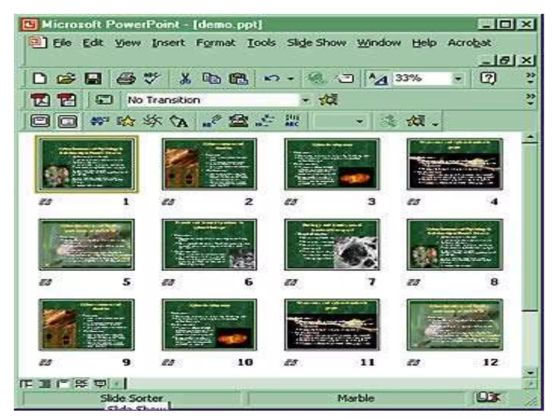The width and height of the screenshot is (558, 418).
Task: Run spell check with the checkmark icon
Action: click(152, 78)
